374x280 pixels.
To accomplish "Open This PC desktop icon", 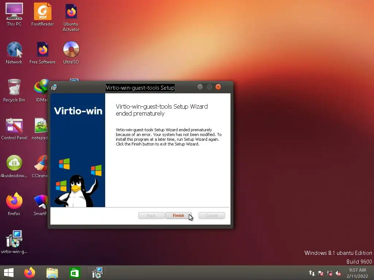I will click(x=14, y=14).
